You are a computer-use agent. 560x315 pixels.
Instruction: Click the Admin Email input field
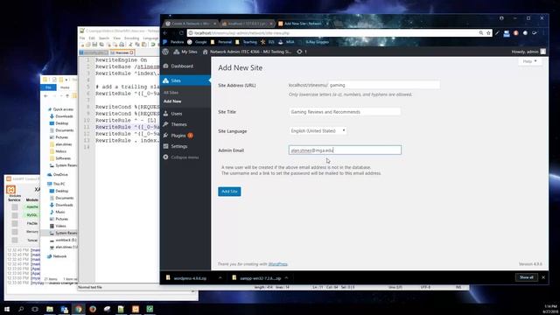tap(345, 150)
